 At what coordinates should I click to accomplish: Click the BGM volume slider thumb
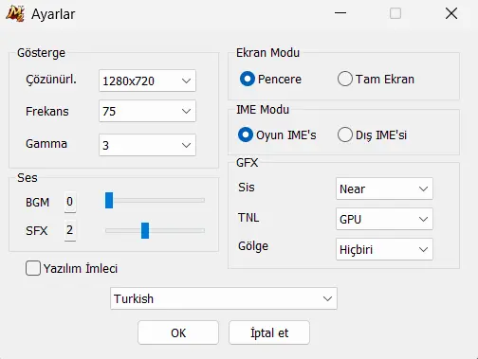coord(109,200)
